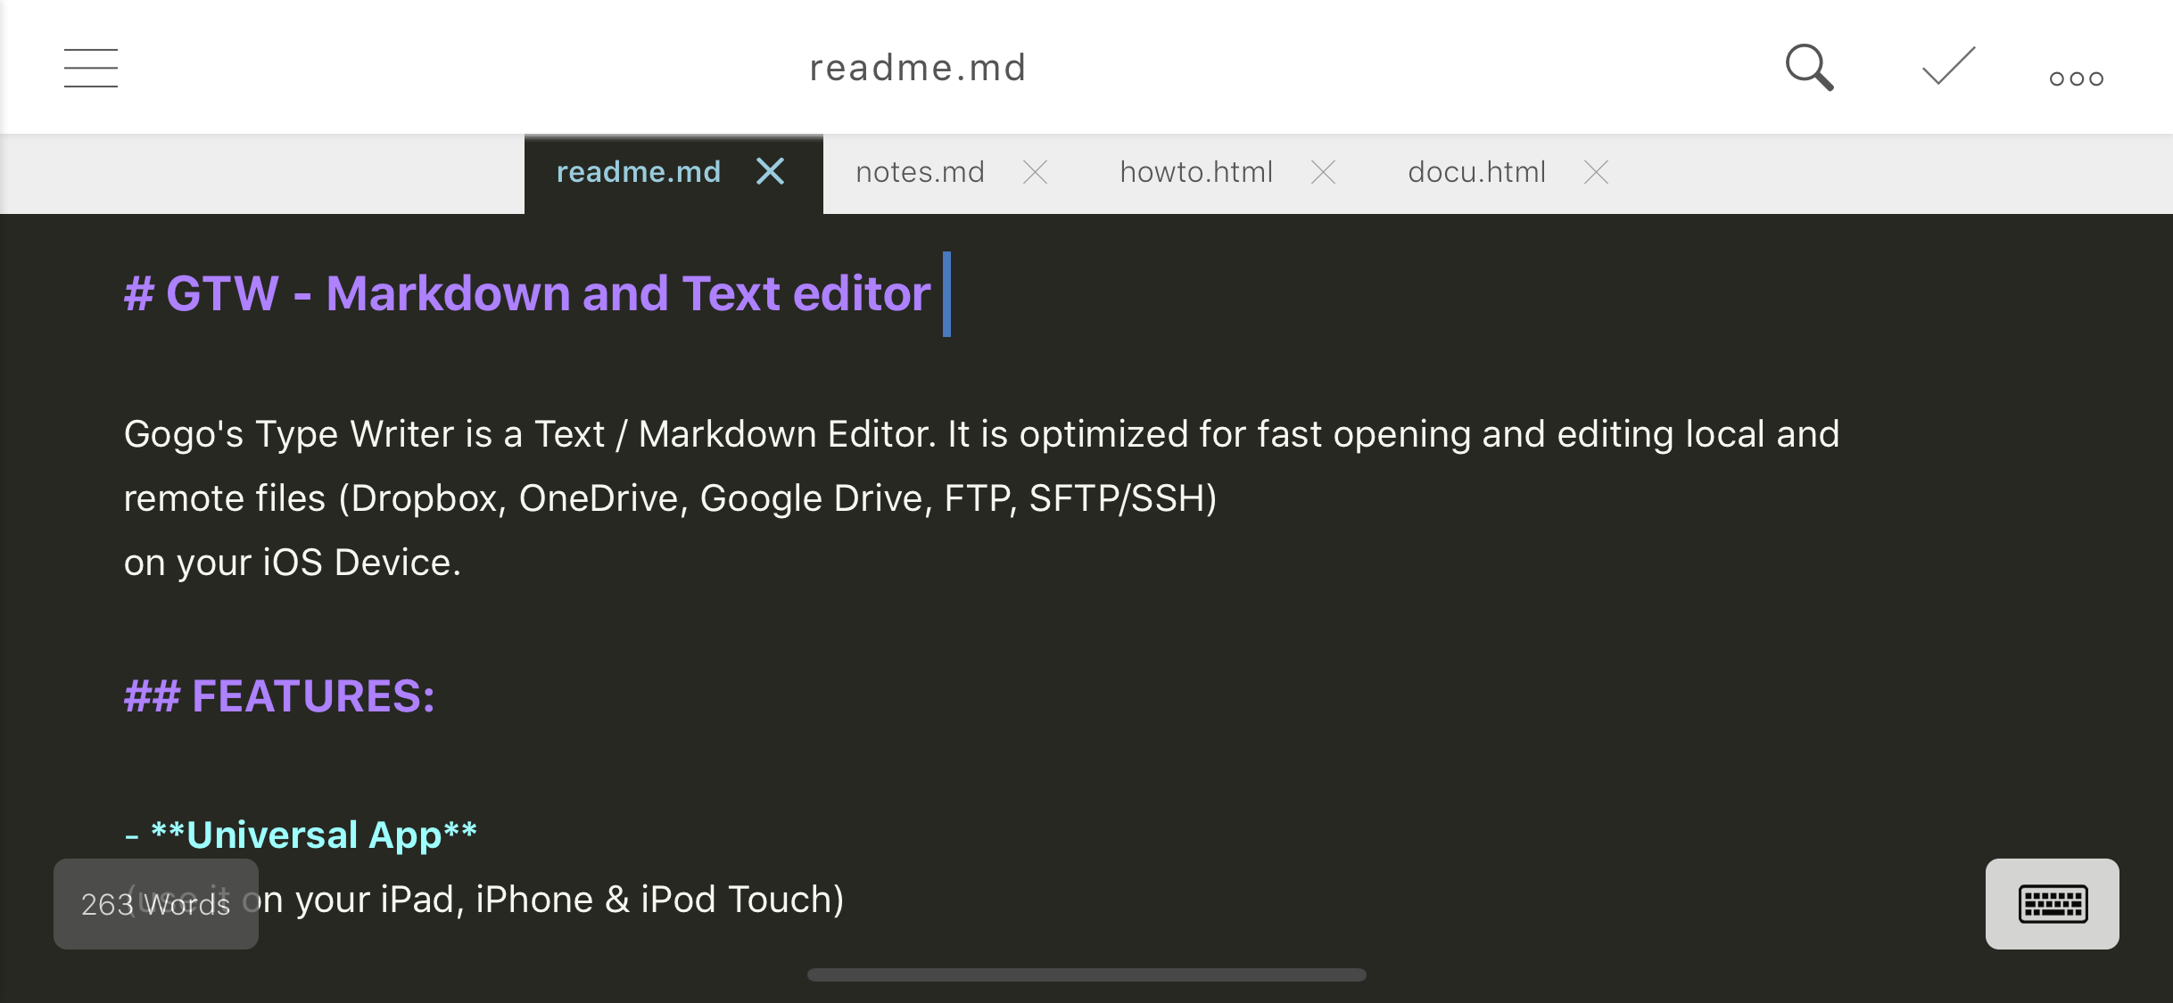Place cursor in the GTW heading line

[x=535, y=293]
